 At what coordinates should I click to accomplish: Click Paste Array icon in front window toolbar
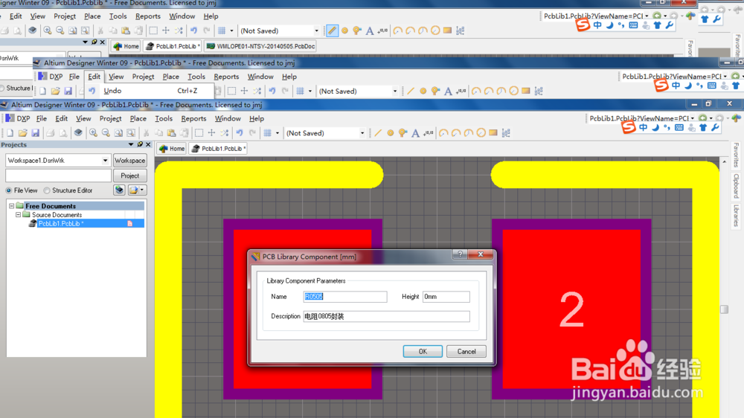point(506,133)
